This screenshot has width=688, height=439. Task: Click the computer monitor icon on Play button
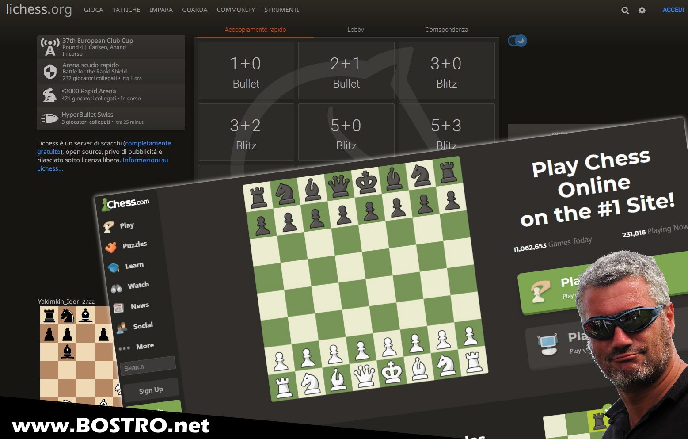point(548,345)
